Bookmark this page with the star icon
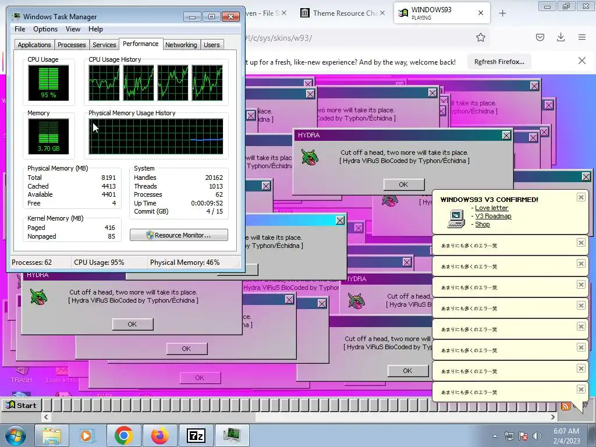 (480, 37)
